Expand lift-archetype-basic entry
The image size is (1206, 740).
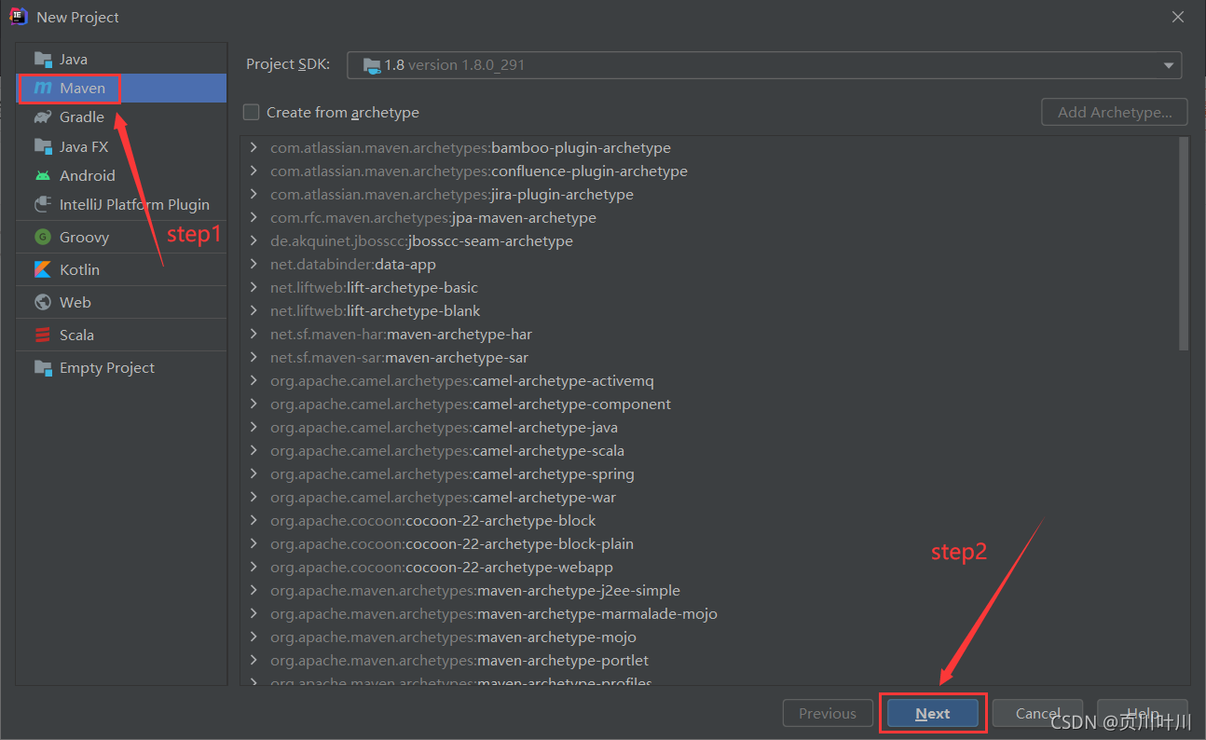(254, 287)
